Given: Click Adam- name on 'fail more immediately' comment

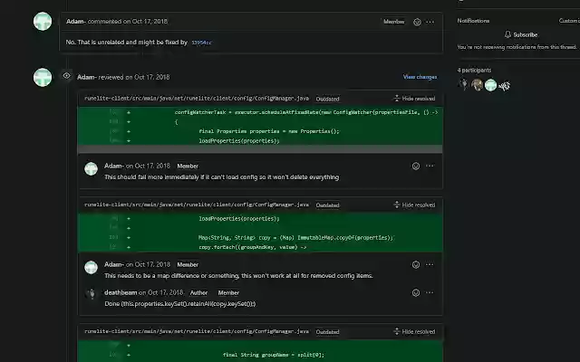Looking at the screenshot, I should (114, 166).
